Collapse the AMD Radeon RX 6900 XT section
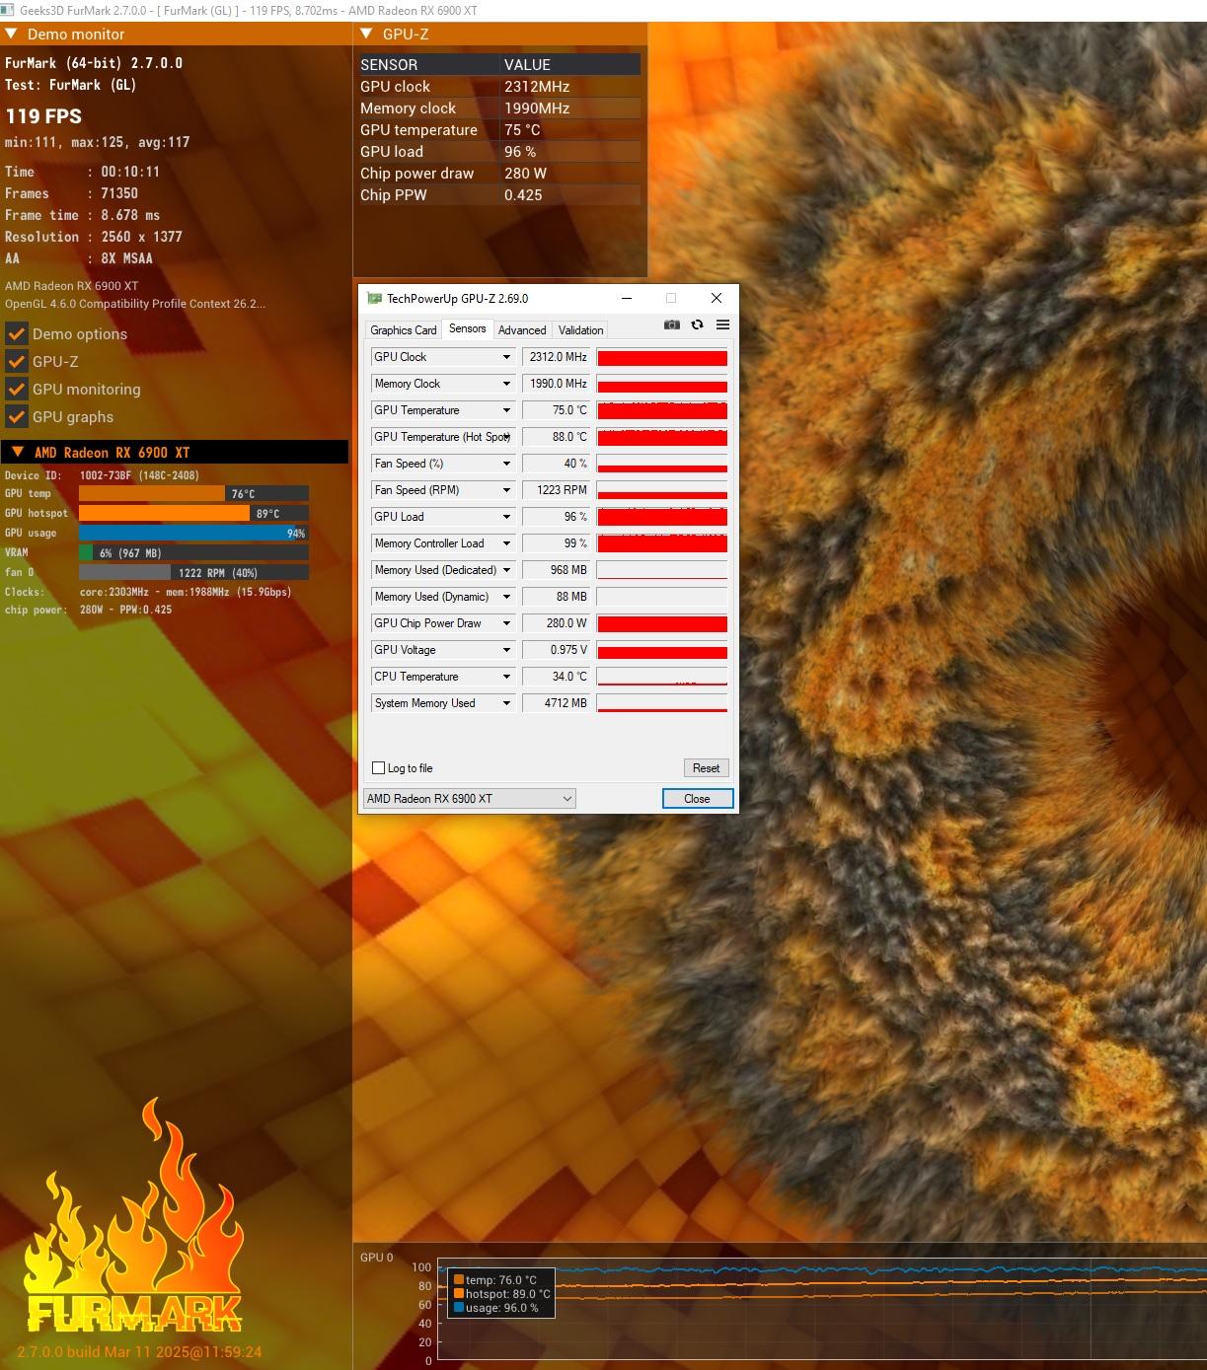1207x1370 pixels. click(x=17, y=452)
